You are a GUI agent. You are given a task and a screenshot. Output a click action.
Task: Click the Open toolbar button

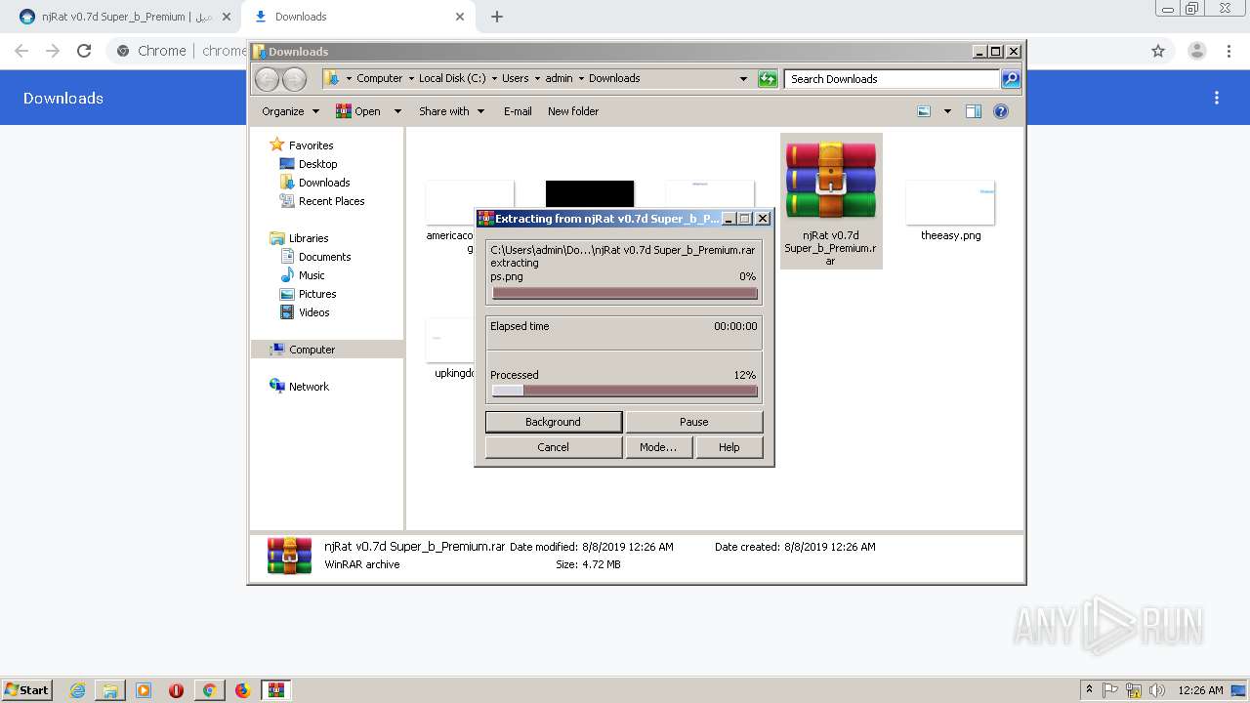[x=358, y=111]
